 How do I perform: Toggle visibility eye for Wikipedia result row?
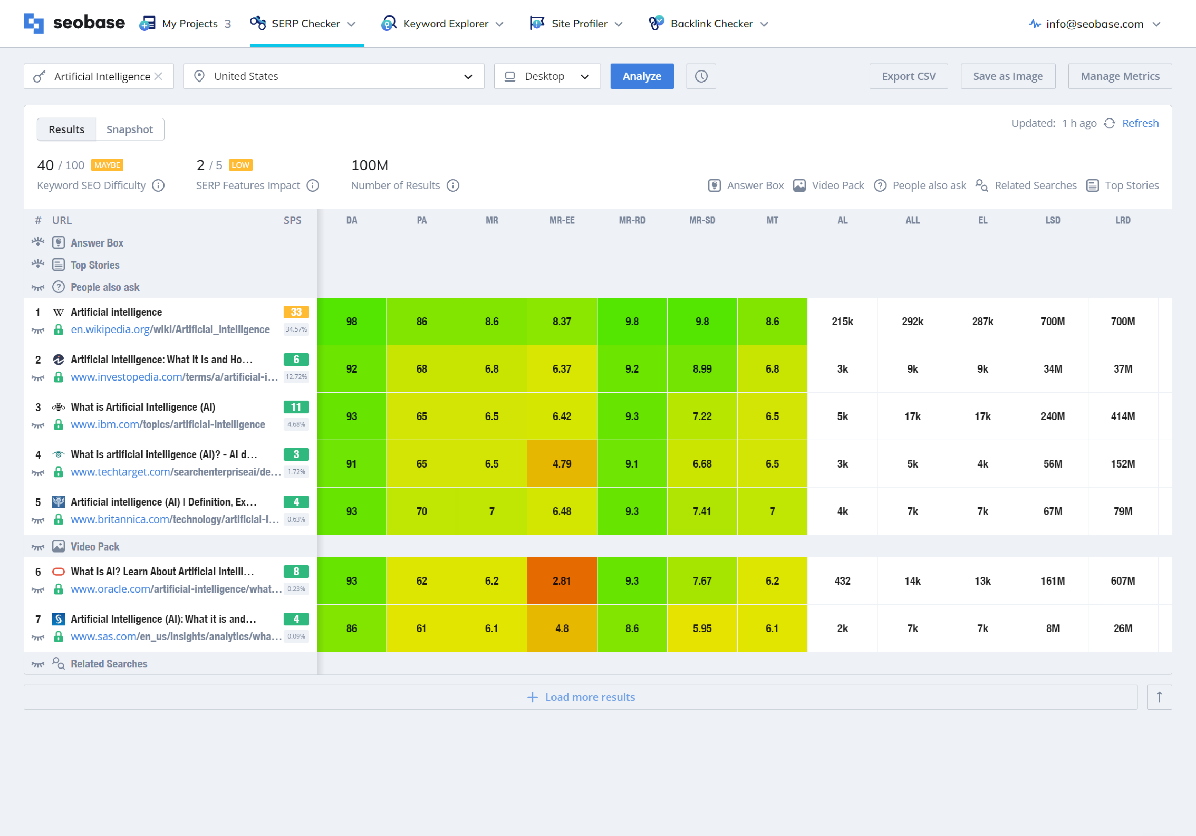coord(38,330)
